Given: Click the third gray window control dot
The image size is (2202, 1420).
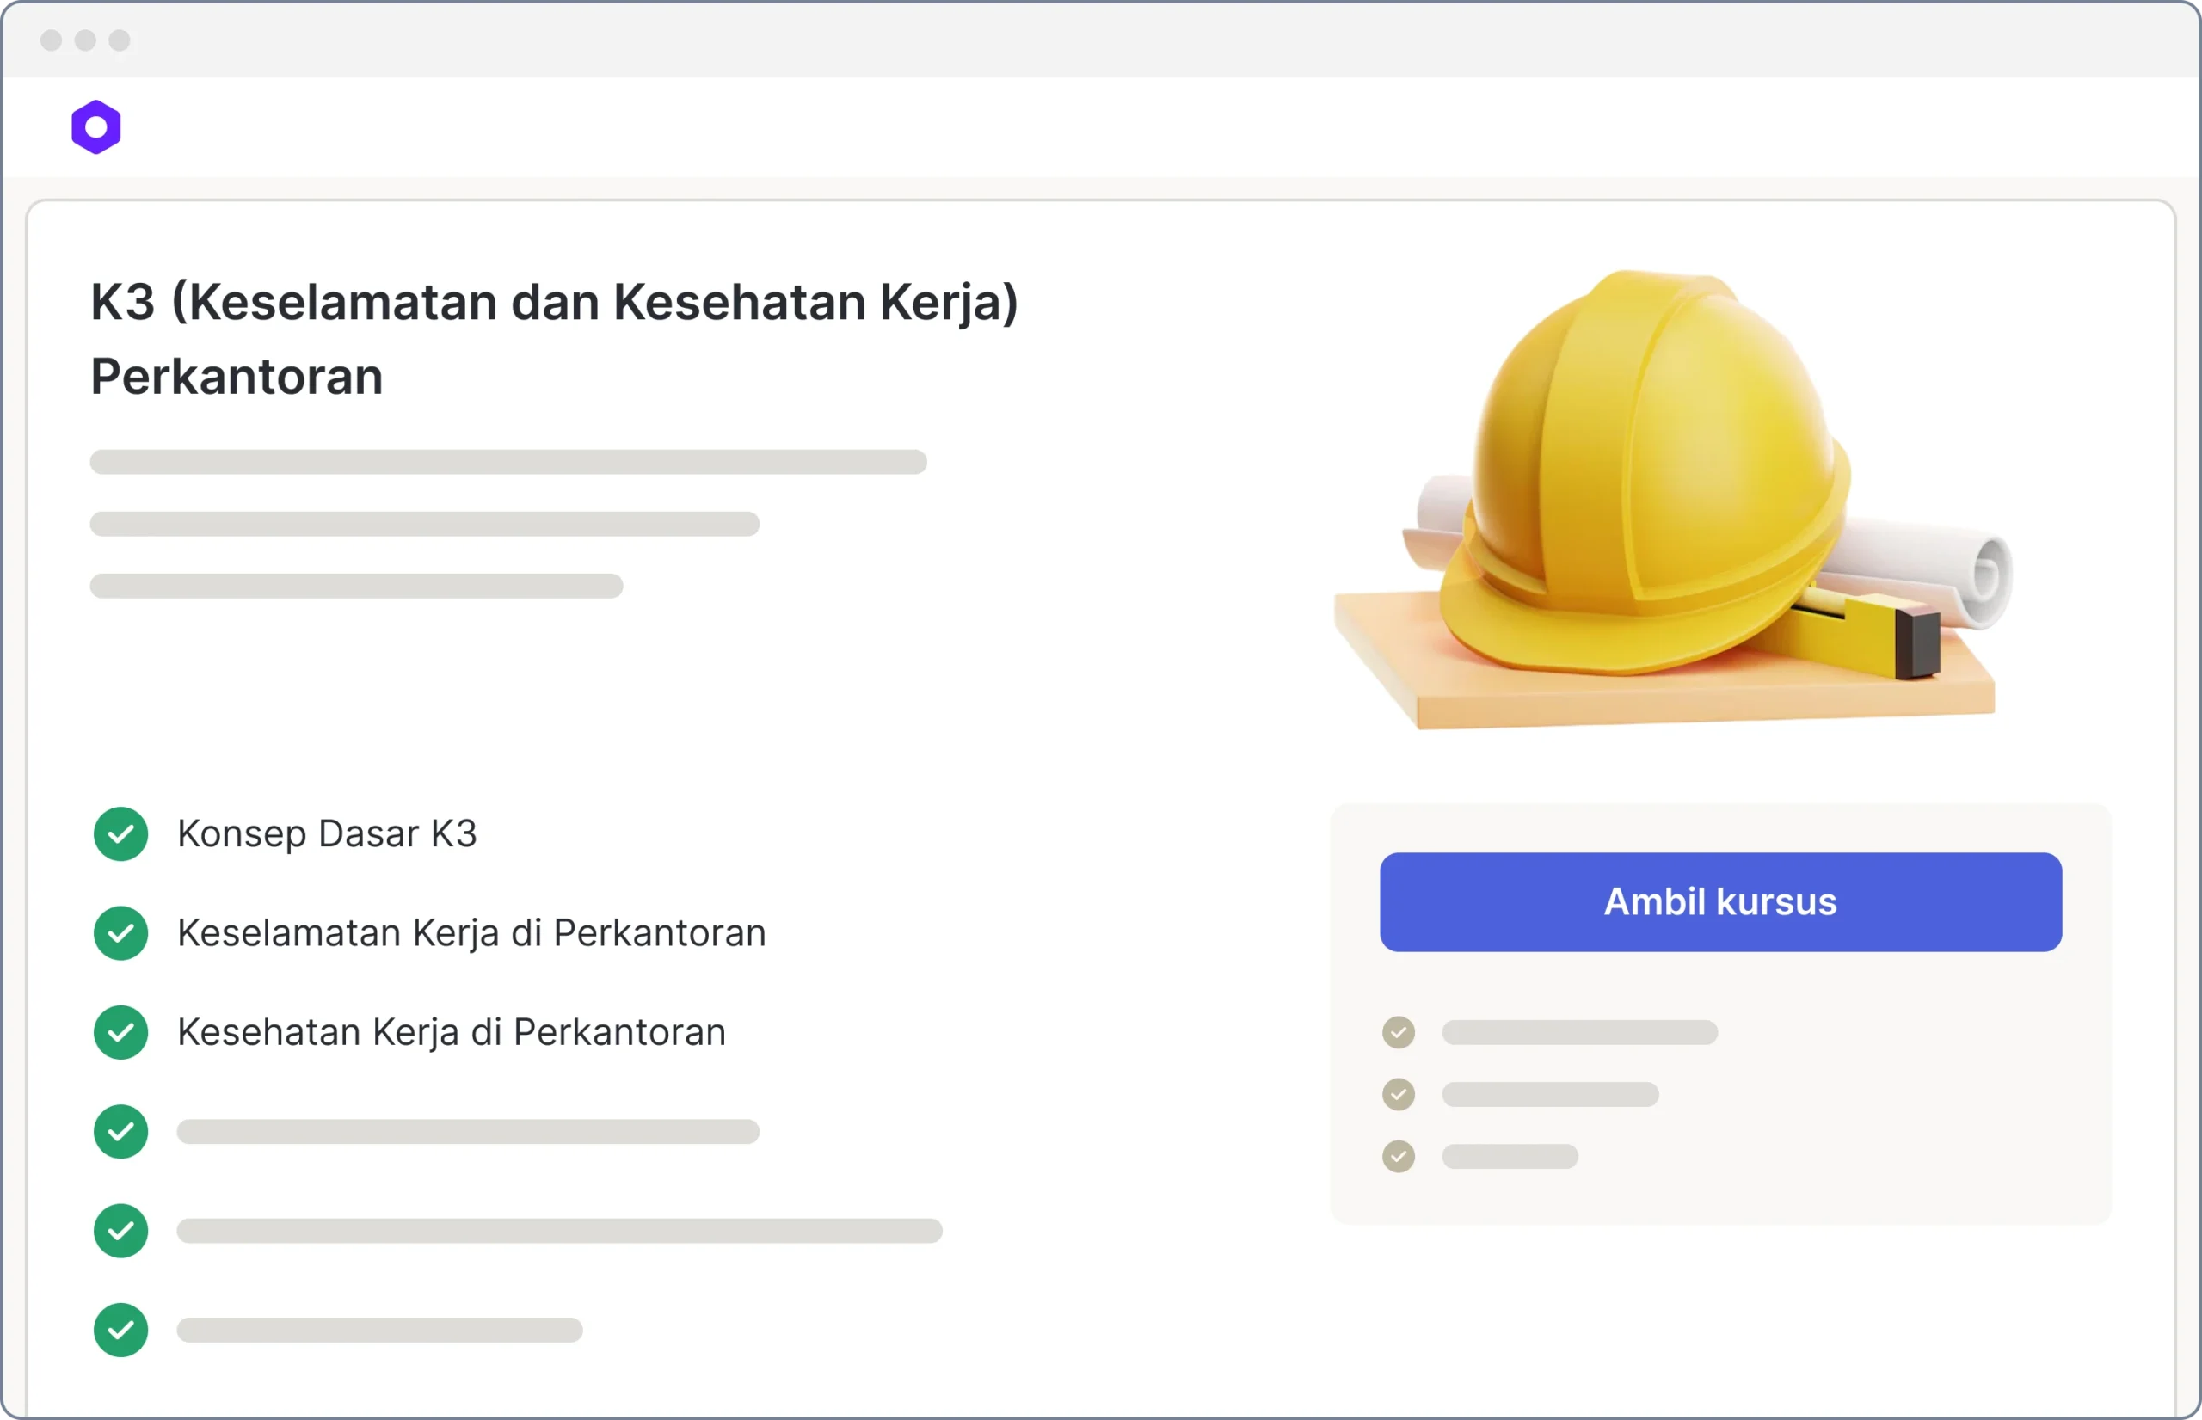Looking at the screenshot, I should [120, 40].
